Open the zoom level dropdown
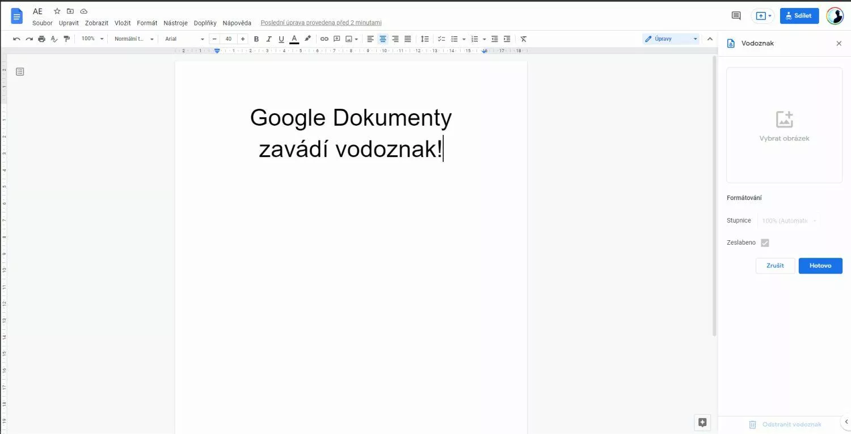Image resolution: width=851 pixels, height=434 pixels. tap(92, 39)
